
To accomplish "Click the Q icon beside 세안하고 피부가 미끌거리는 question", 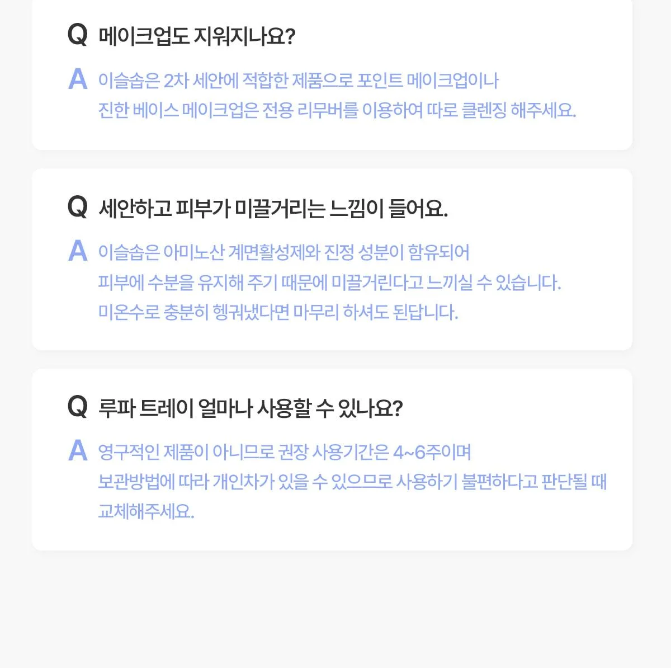I will click(x=78, y=207).
